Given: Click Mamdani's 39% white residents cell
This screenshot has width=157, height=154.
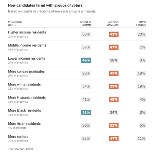Looking at the screenshot, I should [114, 86].
